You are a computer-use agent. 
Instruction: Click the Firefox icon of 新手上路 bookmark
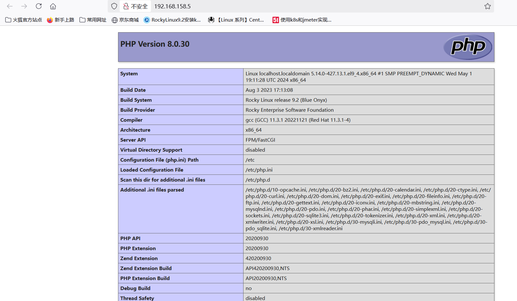click(50, 20)
